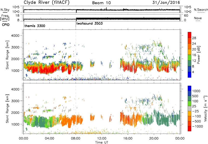Screen dimensions: 208x144
Task: Click the 'Time UT' axis title
Action: pyautogui.click(x=102, y=142)
